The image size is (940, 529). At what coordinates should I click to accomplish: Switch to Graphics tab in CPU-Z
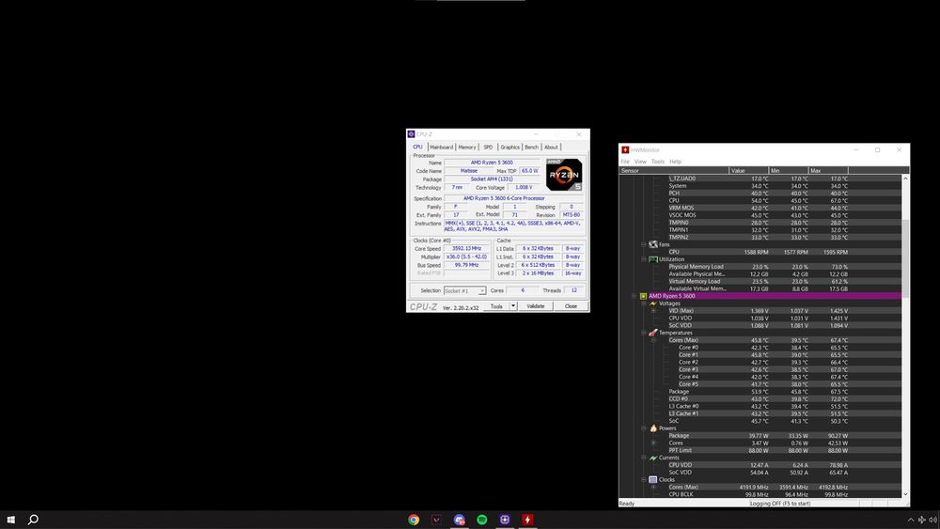[x=510, y=147]
